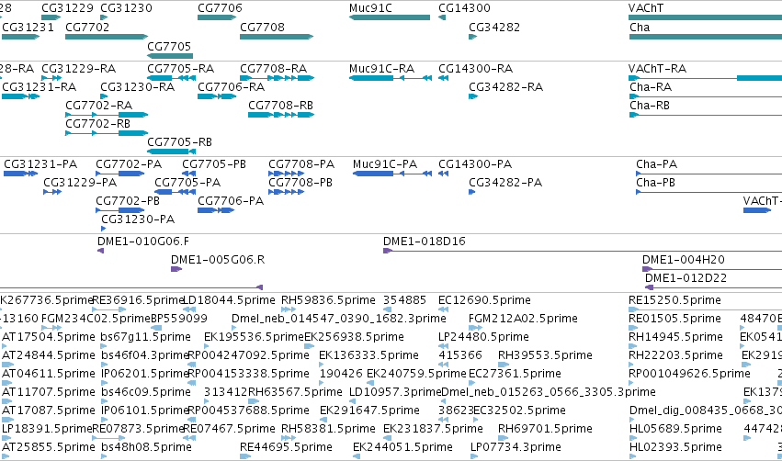The width and height of the screenshot is (782, 461).
Task: Click EST label RH39553.5prime
Action: [545, 355]
